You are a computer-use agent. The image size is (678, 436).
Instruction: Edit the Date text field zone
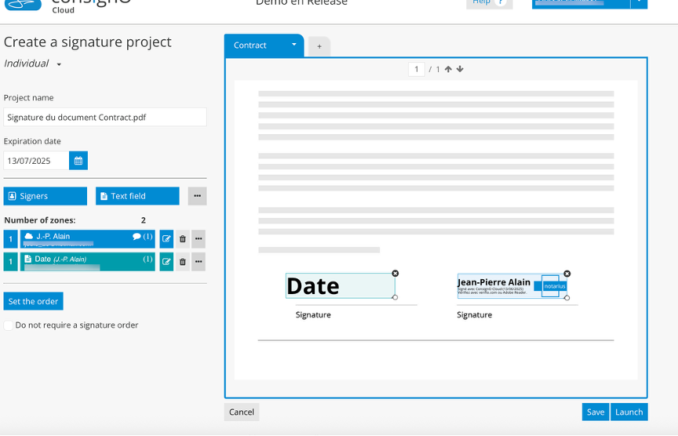tap(166, 262)
